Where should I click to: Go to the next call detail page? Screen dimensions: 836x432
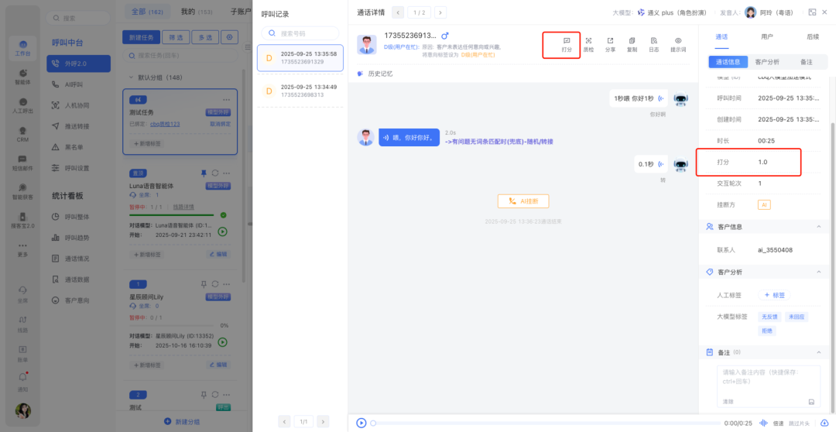pyautogui.click(x=440, y=12)
